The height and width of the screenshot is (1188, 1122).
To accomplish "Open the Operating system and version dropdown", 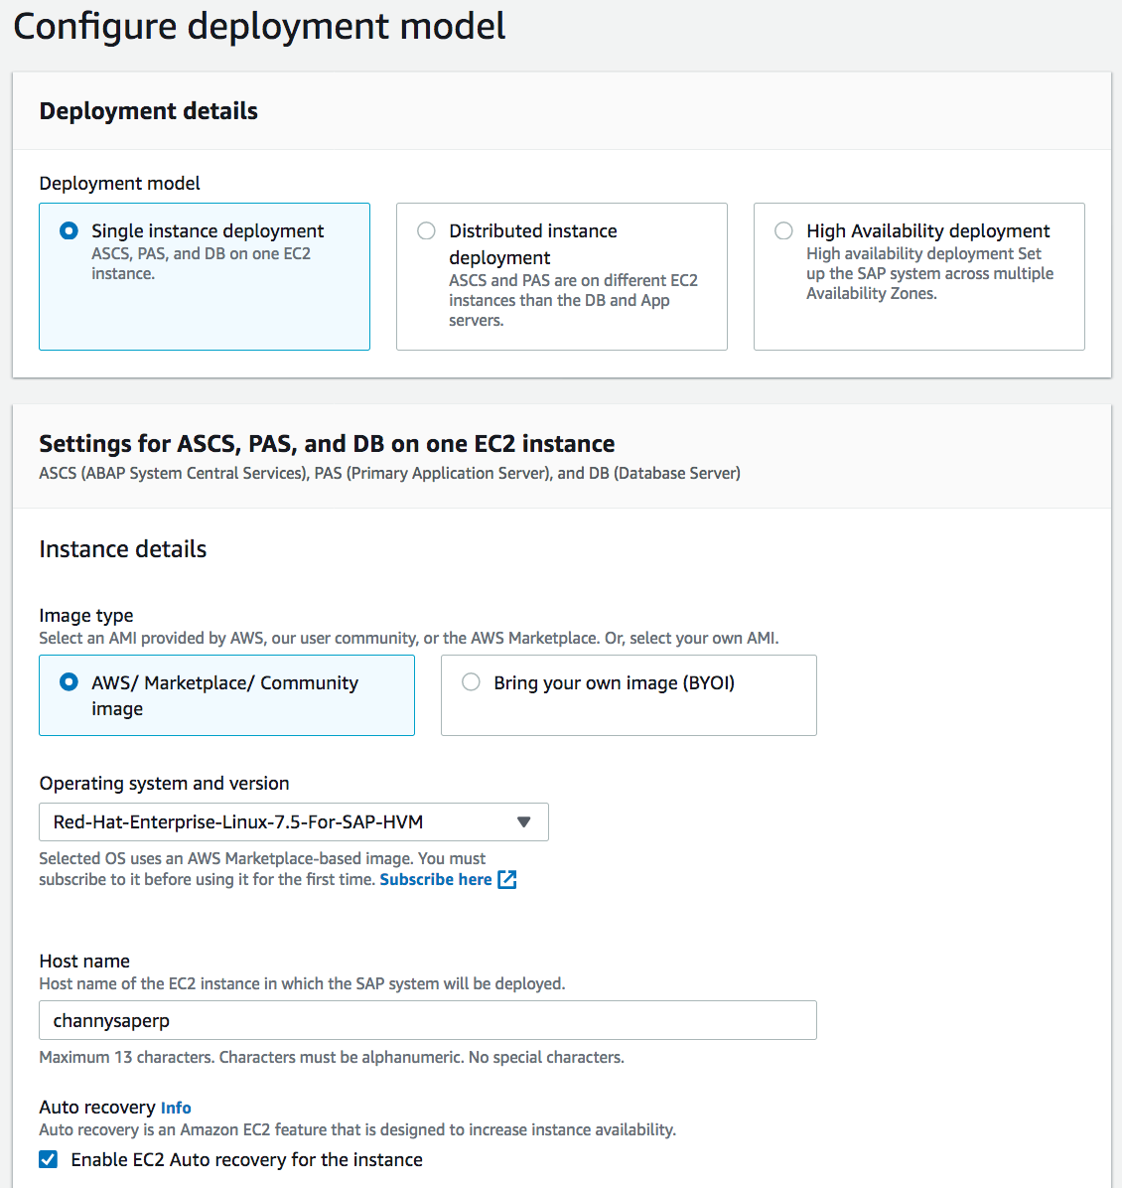I will 294,822.
